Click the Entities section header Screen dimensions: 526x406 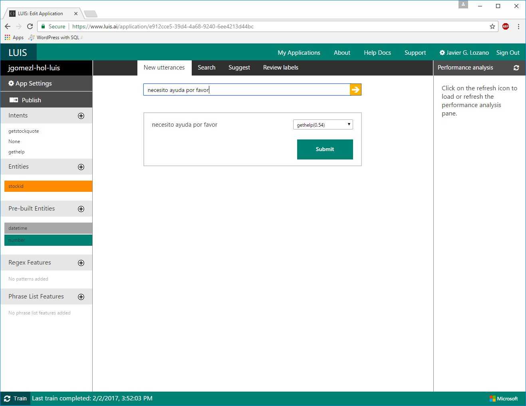(x=18, y=167)
